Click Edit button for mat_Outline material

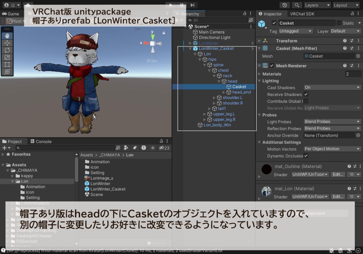338,174
